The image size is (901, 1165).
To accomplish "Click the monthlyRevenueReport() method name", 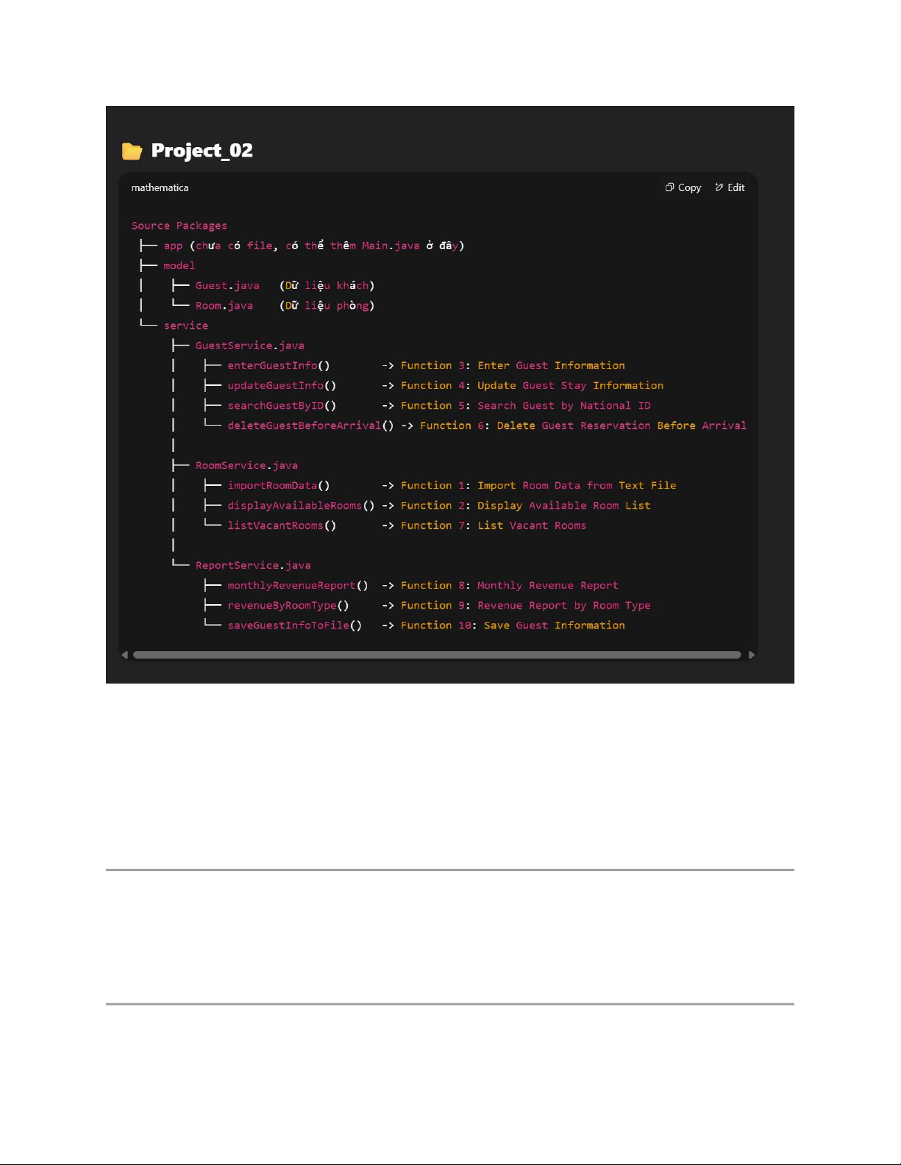I will 297,586.
